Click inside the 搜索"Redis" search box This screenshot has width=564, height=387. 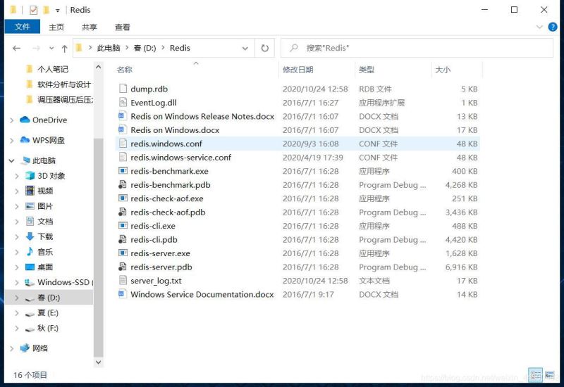(x=417, y=48)
